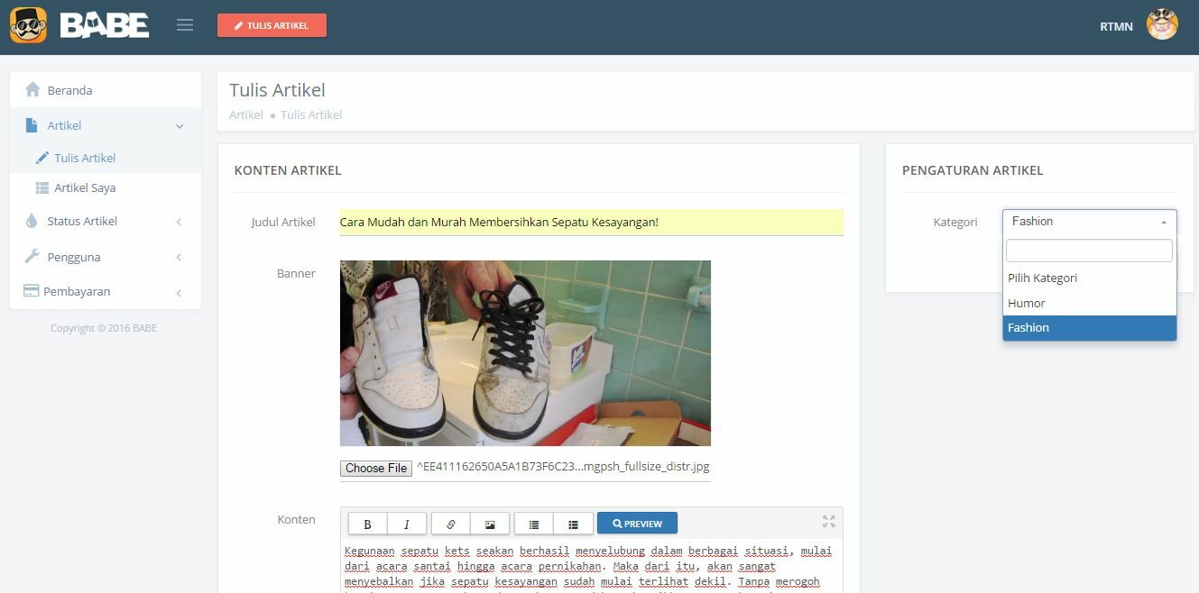The image size is (1199, 593).
Task: Toggle the hamburger sidebar menu icon
Action: (x=185, y=25)
